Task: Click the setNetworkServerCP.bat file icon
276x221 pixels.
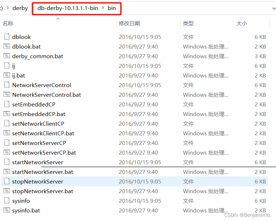Action: click(x=7, y=152)
